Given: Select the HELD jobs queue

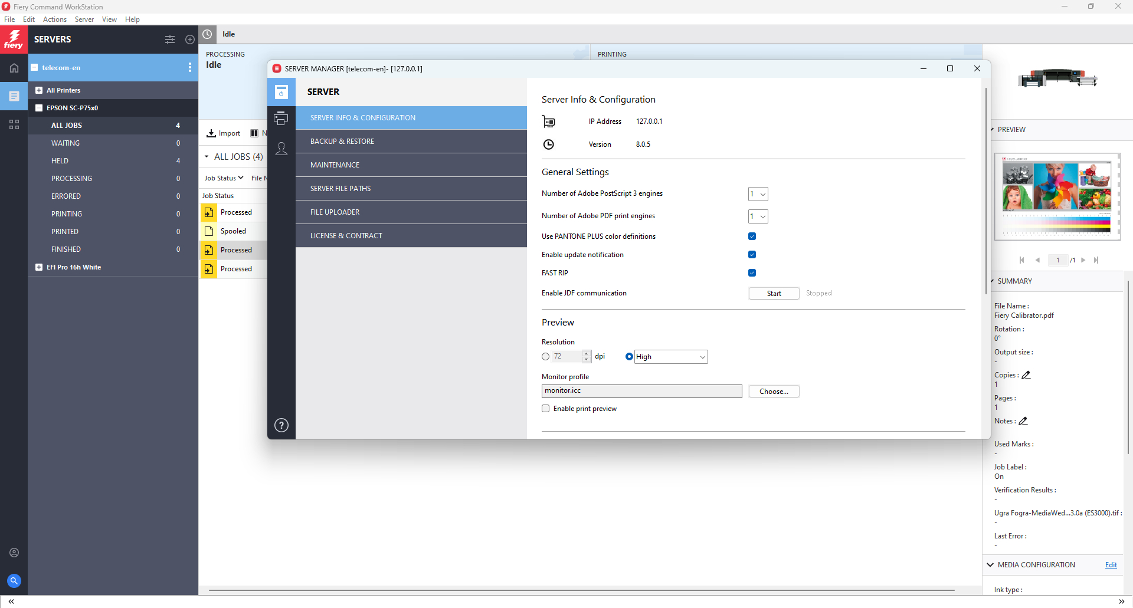Looking at the screenshot, I should pyautogui.click(x=113, y=161).
